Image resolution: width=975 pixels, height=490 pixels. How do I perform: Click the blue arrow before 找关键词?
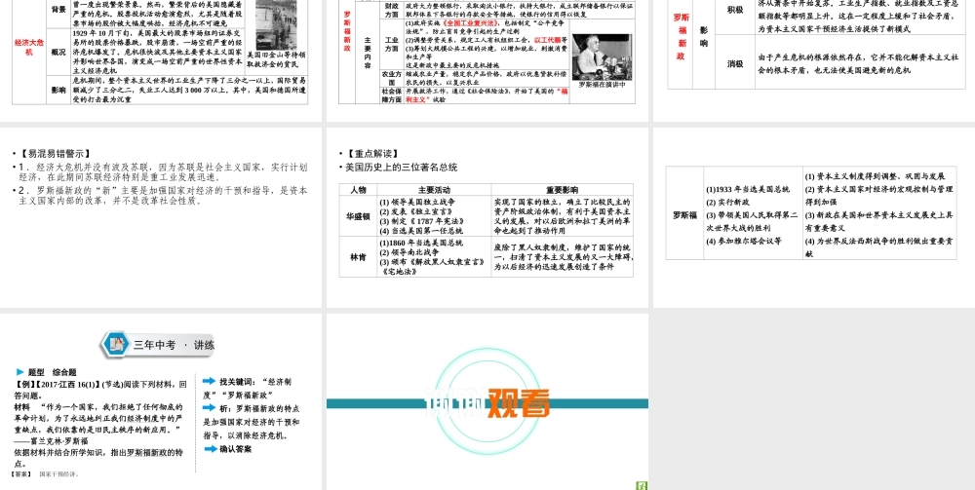tap(210, 381)
